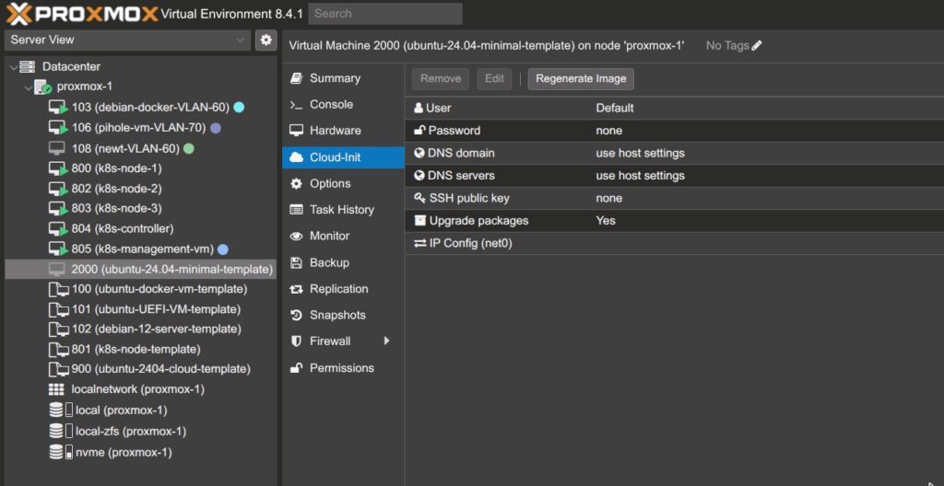Click the pencil icon to edit tags
The width and height of the screenshot is (944, 486).
click(757, 46)
